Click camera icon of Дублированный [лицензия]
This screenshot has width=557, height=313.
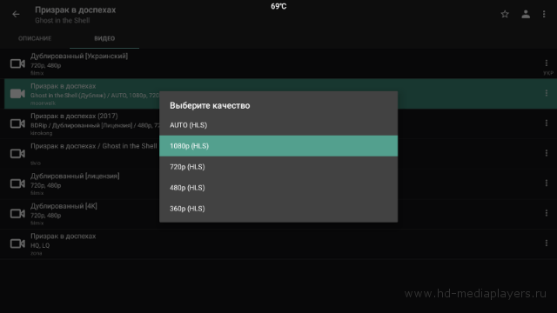tap(17, 183)
